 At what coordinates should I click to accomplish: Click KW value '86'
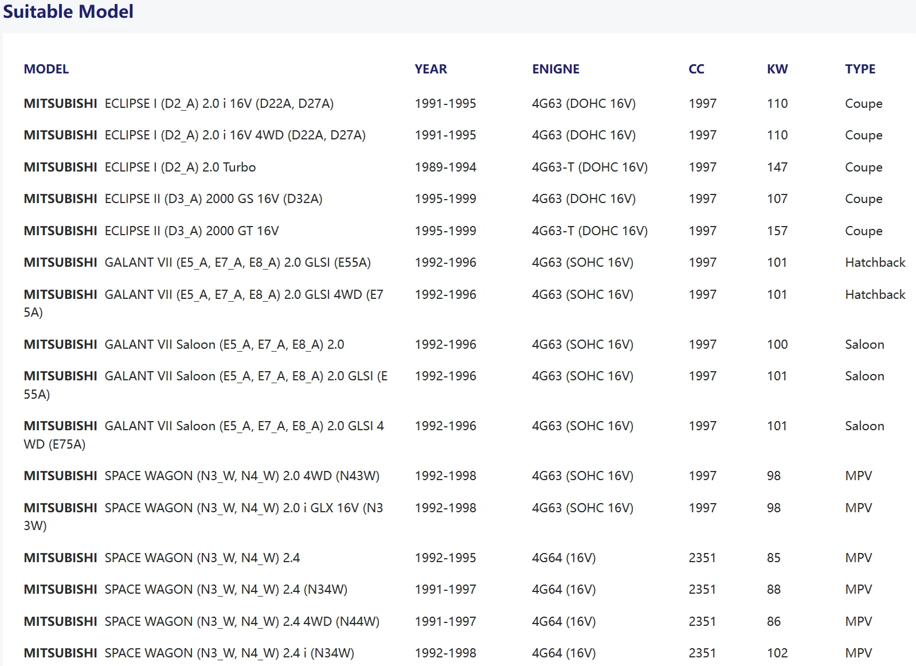click(774, 621)
